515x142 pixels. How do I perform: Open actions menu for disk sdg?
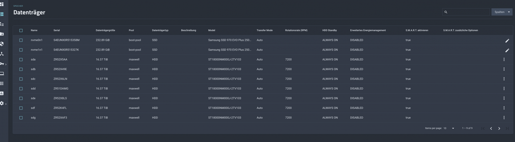click(504, 118)
